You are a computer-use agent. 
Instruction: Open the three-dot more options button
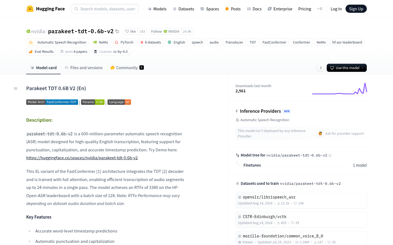(x=321, y=68)
